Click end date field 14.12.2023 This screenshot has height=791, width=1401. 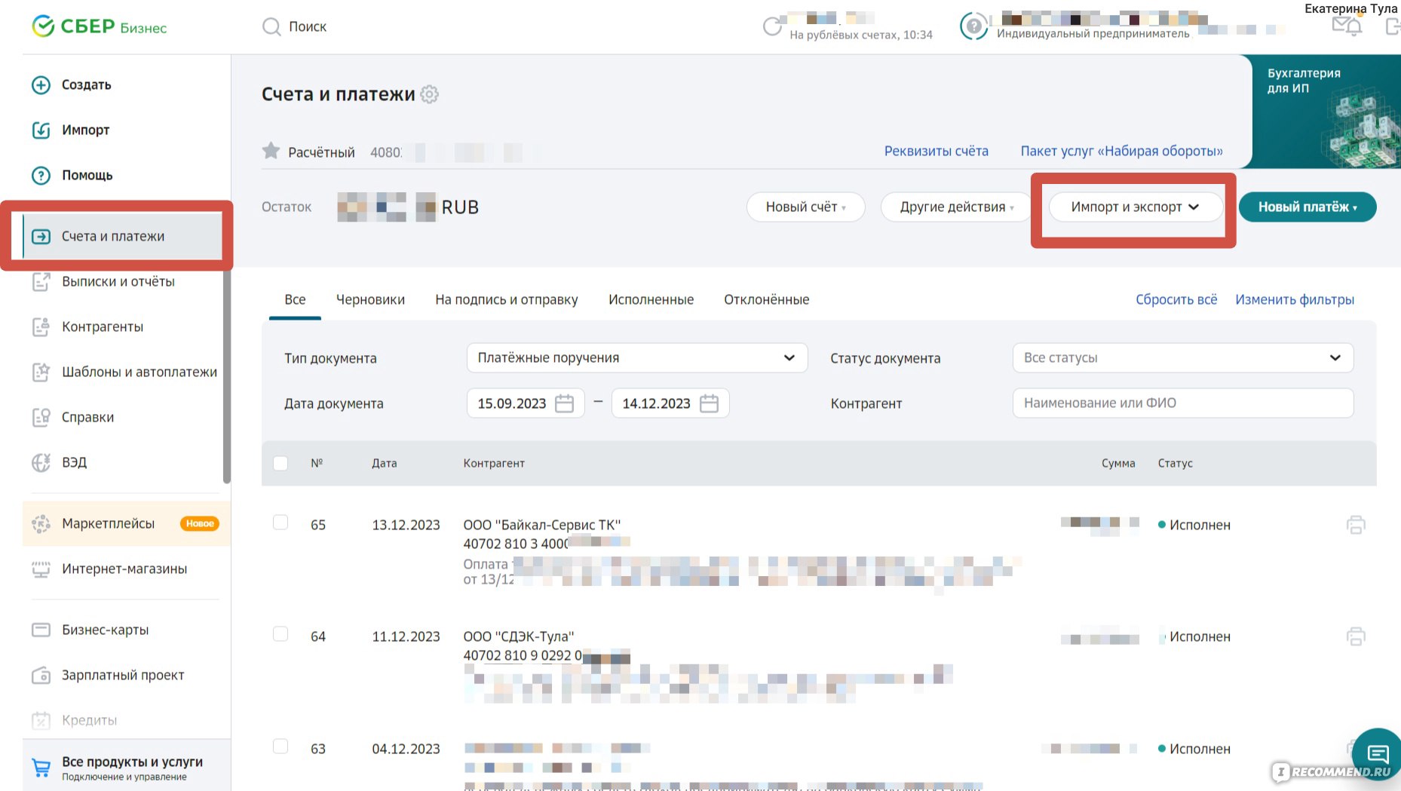tap(670, 403)
